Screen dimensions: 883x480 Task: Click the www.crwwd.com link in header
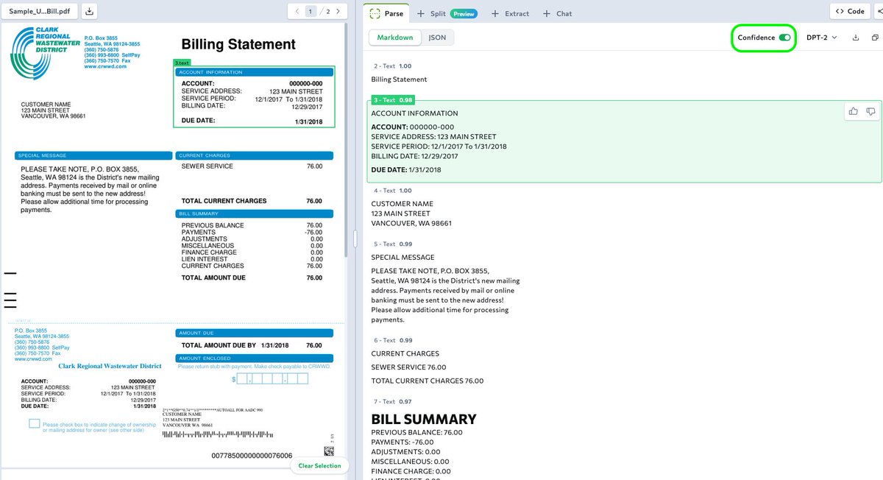pyautogui.click(x=105, y=66)
